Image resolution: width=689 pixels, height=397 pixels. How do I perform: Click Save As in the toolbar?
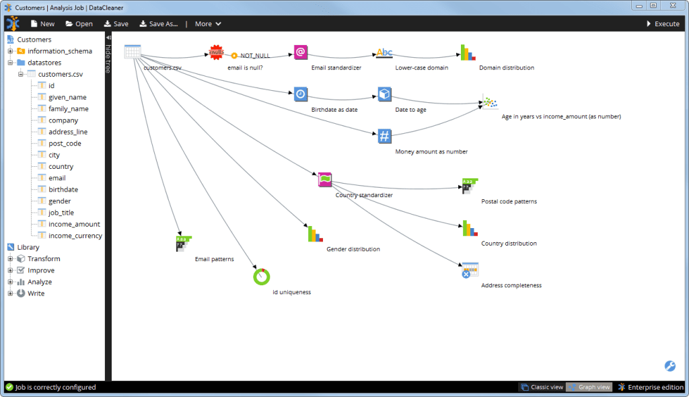[159, 24]
